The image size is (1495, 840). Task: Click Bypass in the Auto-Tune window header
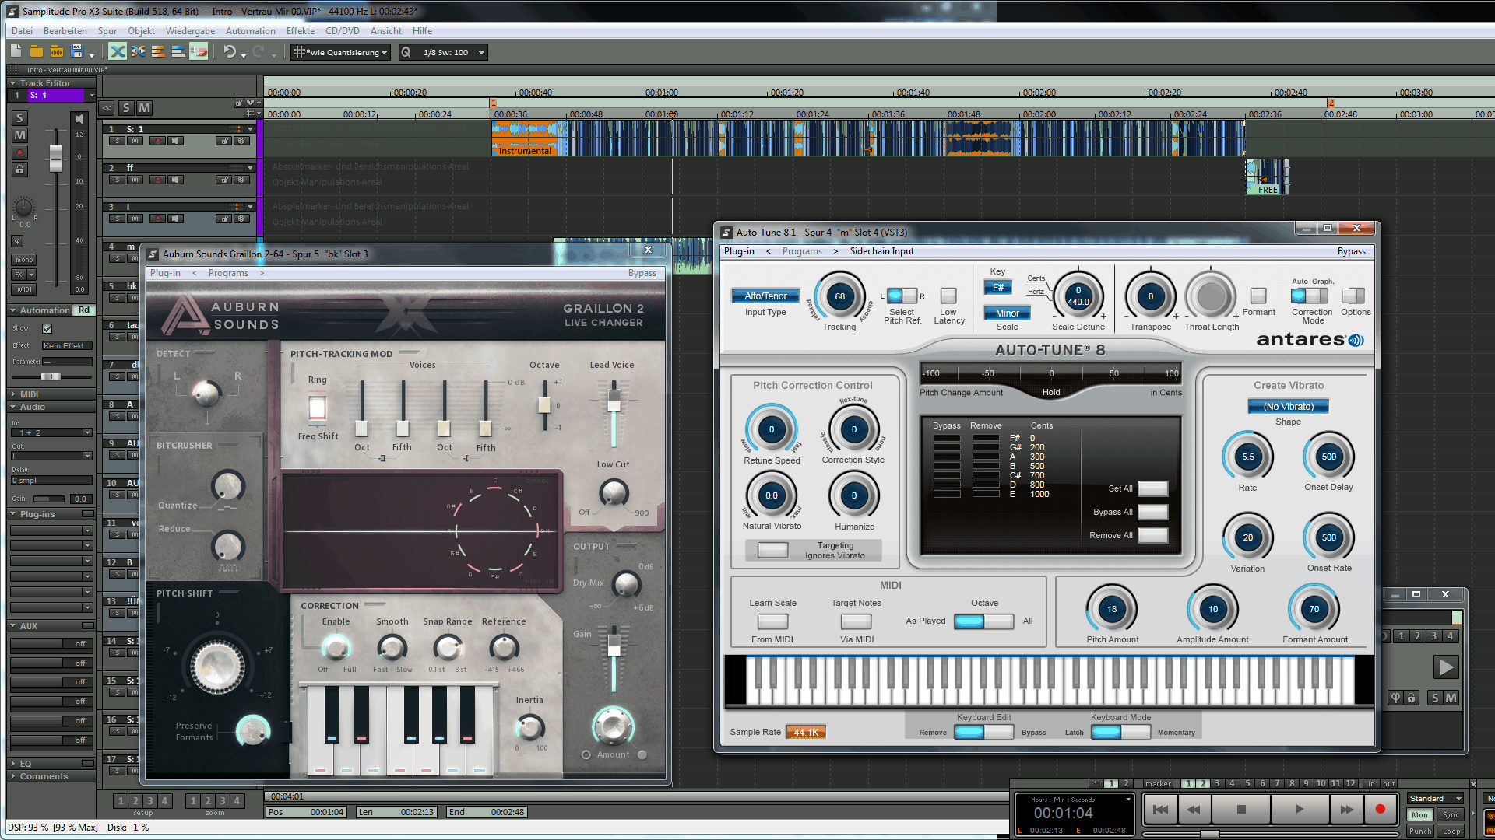coord(1351,251)
